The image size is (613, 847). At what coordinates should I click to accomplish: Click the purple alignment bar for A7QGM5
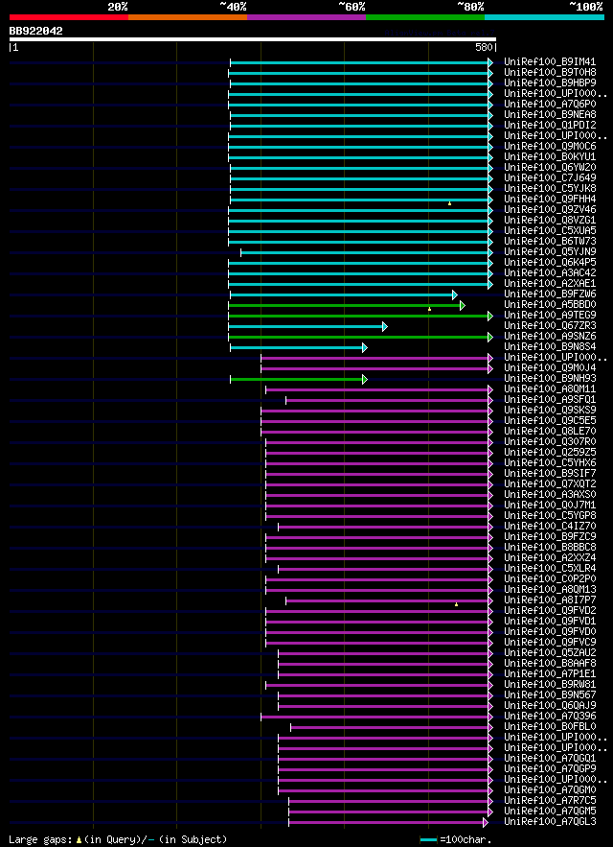click(390, 812)
